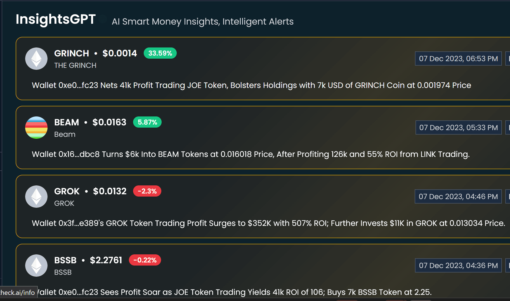Image resolution: width=510 pixels, height=301 pixels.
Task: Click the BEAM rainbow token icon
Action: click(x=36, y=128)
